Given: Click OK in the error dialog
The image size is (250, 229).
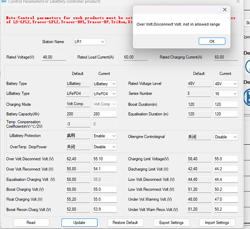Looking at the screenshot, I should click(x=212, y=41).
